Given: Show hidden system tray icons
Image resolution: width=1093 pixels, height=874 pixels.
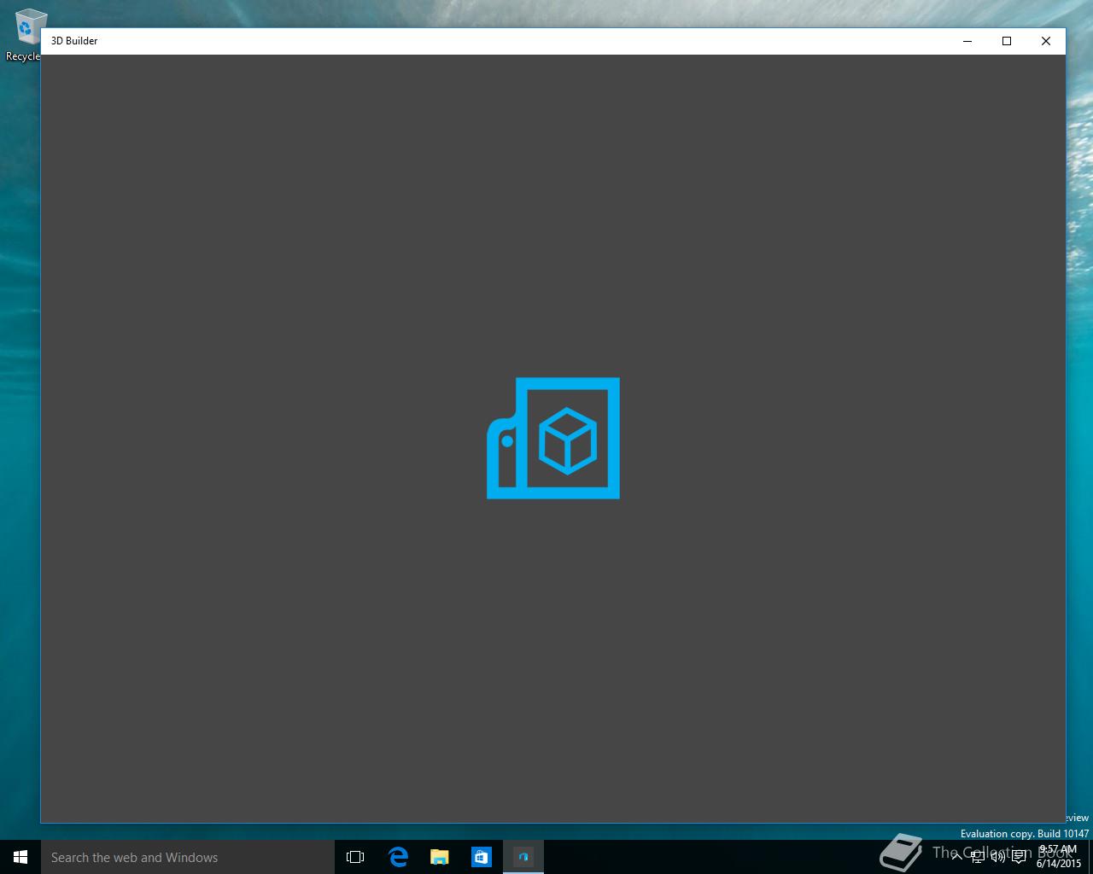Looking at the screenshot, I should coord(957,857).
